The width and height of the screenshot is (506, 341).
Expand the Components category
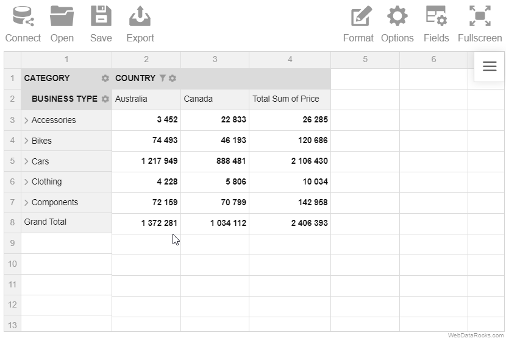(x=26, y=202)
